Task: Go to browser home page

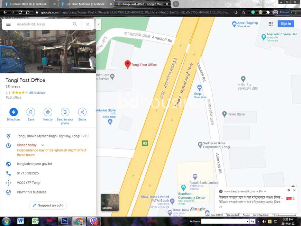Action: [28, 12]
